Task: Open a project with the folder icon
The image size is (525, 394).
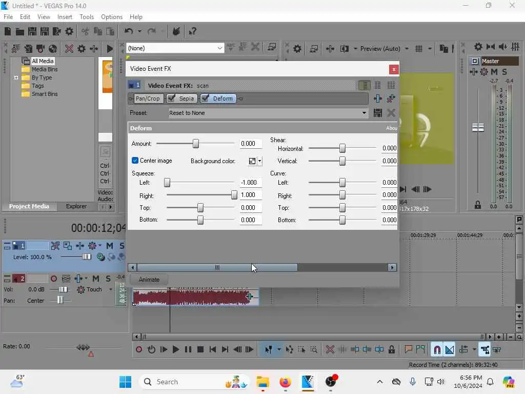Action: pos(20,31)
